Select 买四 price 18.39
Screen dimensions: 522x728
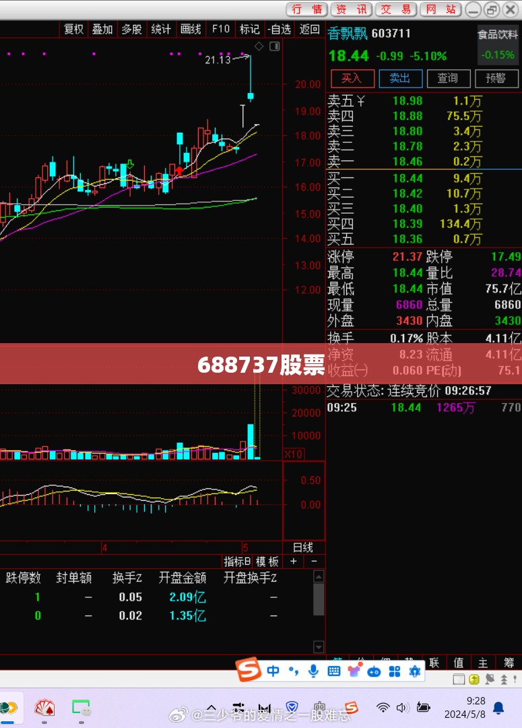(407, 224)
